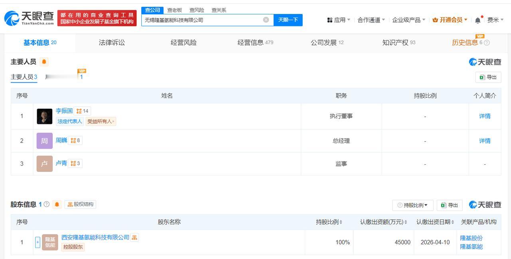Open the 知识产权 tab
511x259 pixels.
tap(399, 43)
